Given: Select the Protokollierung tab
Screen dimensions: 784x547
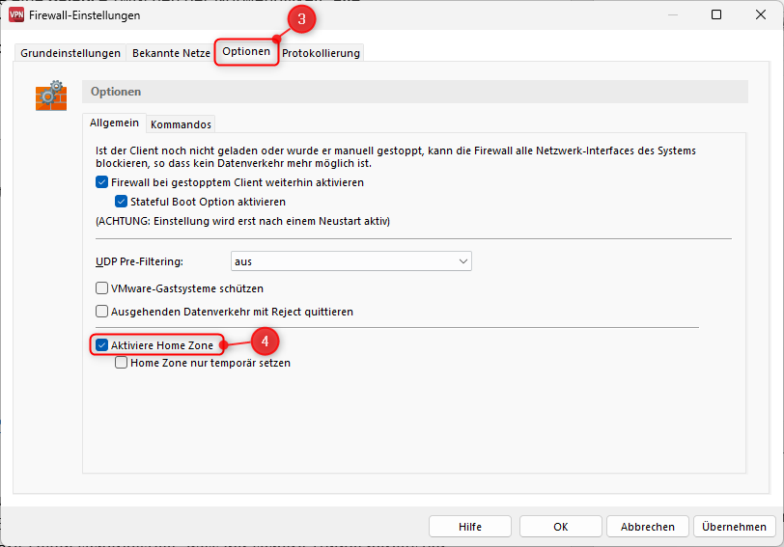Looking at the screenshot, I should [x=321, y=53].
